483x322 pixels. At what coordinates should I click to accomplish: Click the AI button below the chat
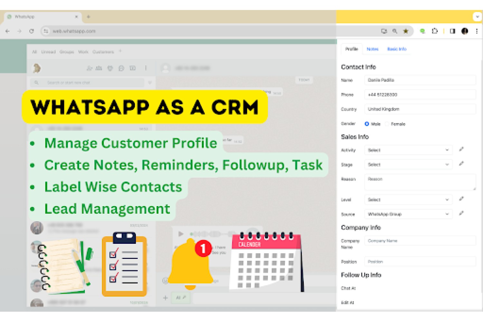181,298
